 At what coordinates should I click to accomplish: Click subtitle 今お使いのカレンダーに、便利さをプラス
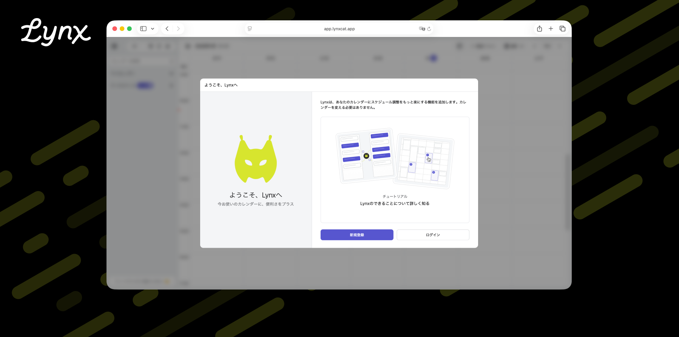click(256, 204)
